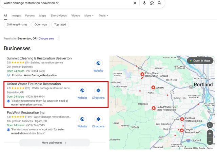Switch to the Images tab
Image resolution: width=217 pixels, height=152 pixels.
tap(16, 16)
